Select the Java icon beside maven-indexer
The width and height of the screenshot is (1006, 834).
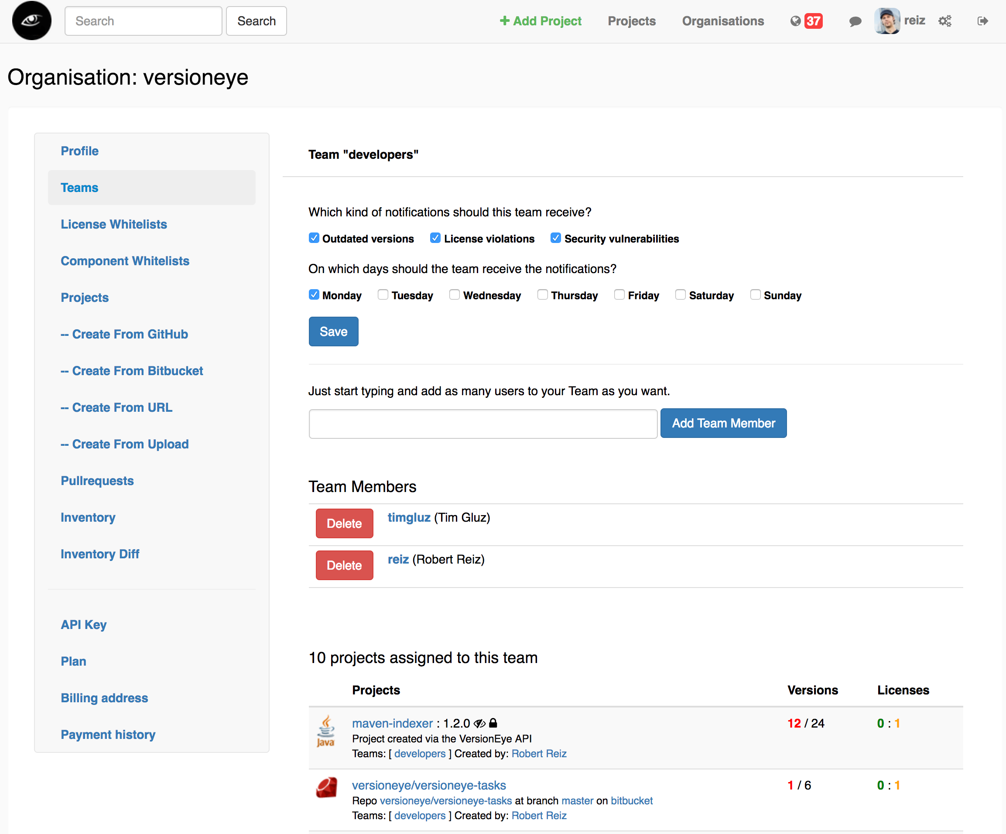click(326, 731)
